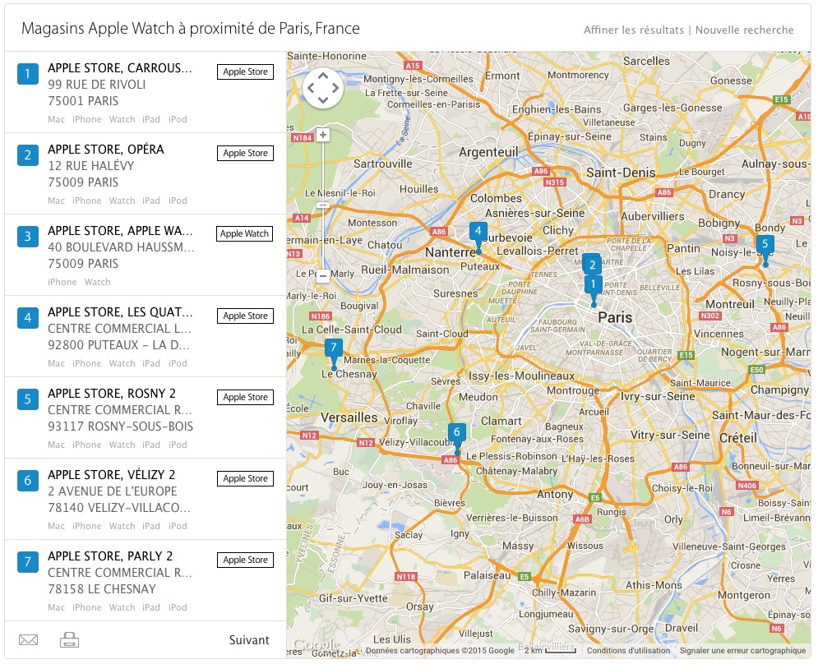Screen dimensions: 818x664
Task: Click the line 78140 VELIZY-VILLACO...
Action: (x=119, y=508)
